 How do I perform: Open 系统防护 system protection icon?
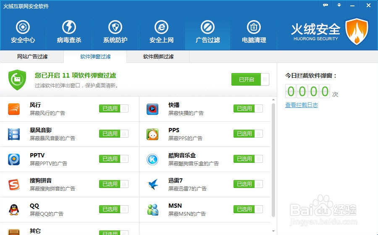[115, 27]
